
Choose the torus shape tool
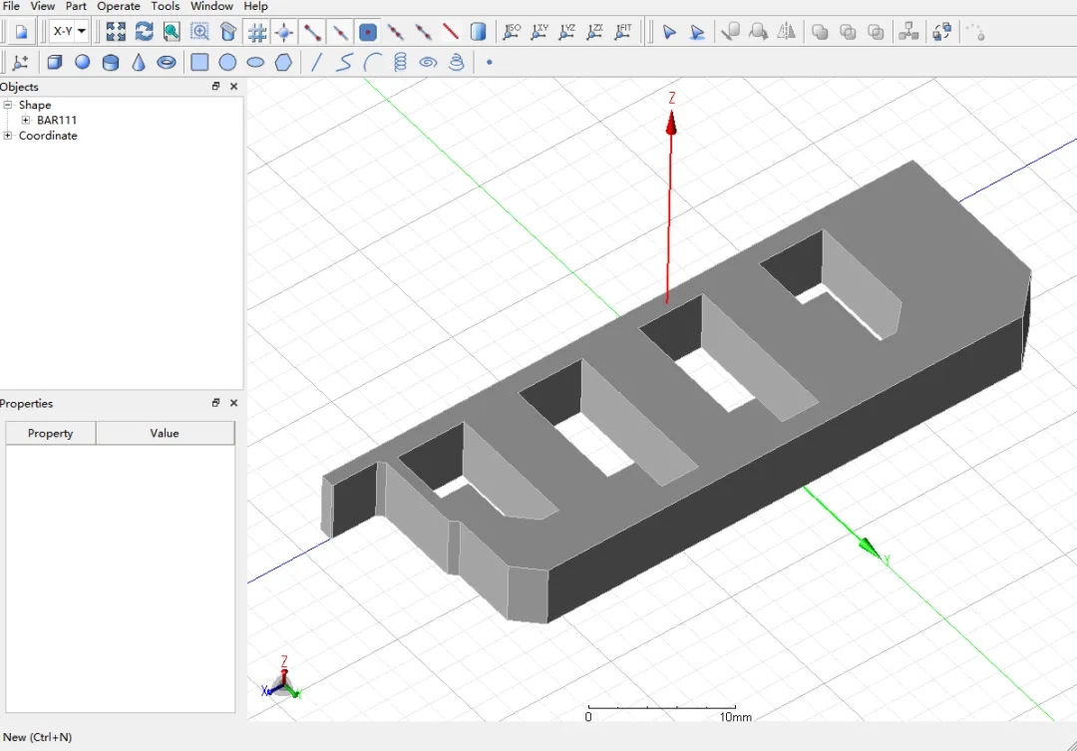pyautogui.click(x=167, y=63)
